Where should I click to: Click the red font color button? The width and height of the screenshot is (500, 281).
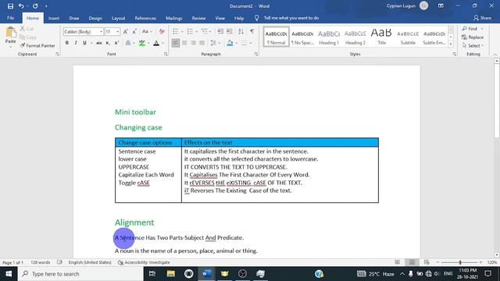tap(156, 43)
